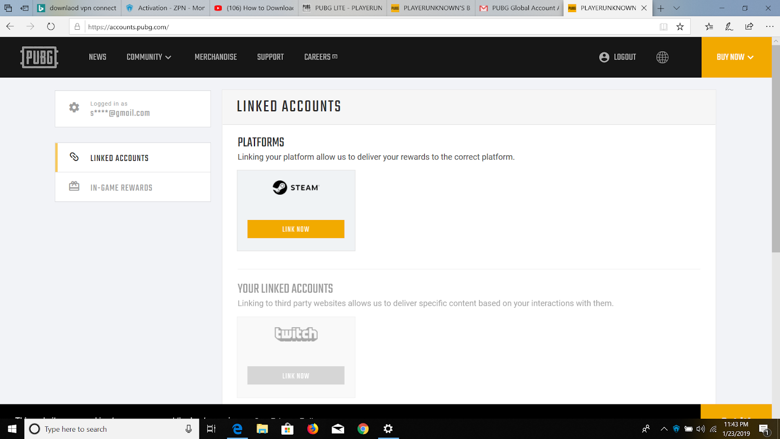Click the Share page icon
This screenshot has height=439, width=780.
(x=749, y=27)
